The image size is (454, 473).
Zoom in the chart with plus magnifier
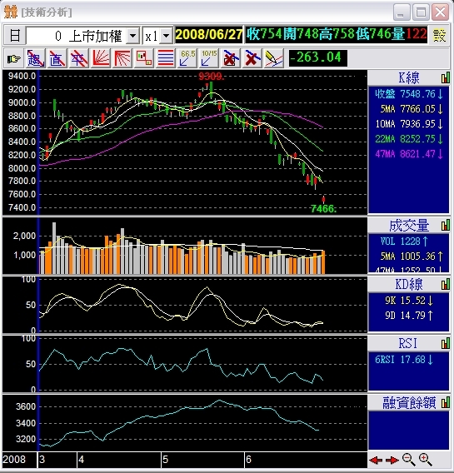pyautogui.click(x=426, y=460)
